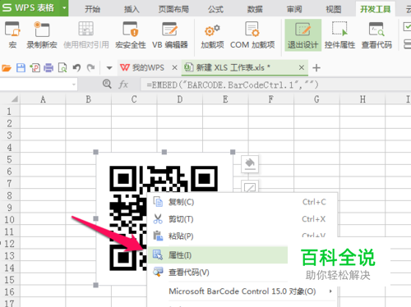Switch to the 开始 tab
Image resolution: width=411 pixels, height=307 pixels.
pos(92,9)
